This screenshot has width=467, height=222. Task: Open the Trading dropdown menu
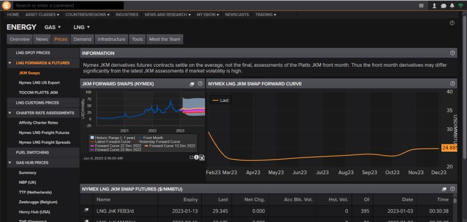click(265, 15)
